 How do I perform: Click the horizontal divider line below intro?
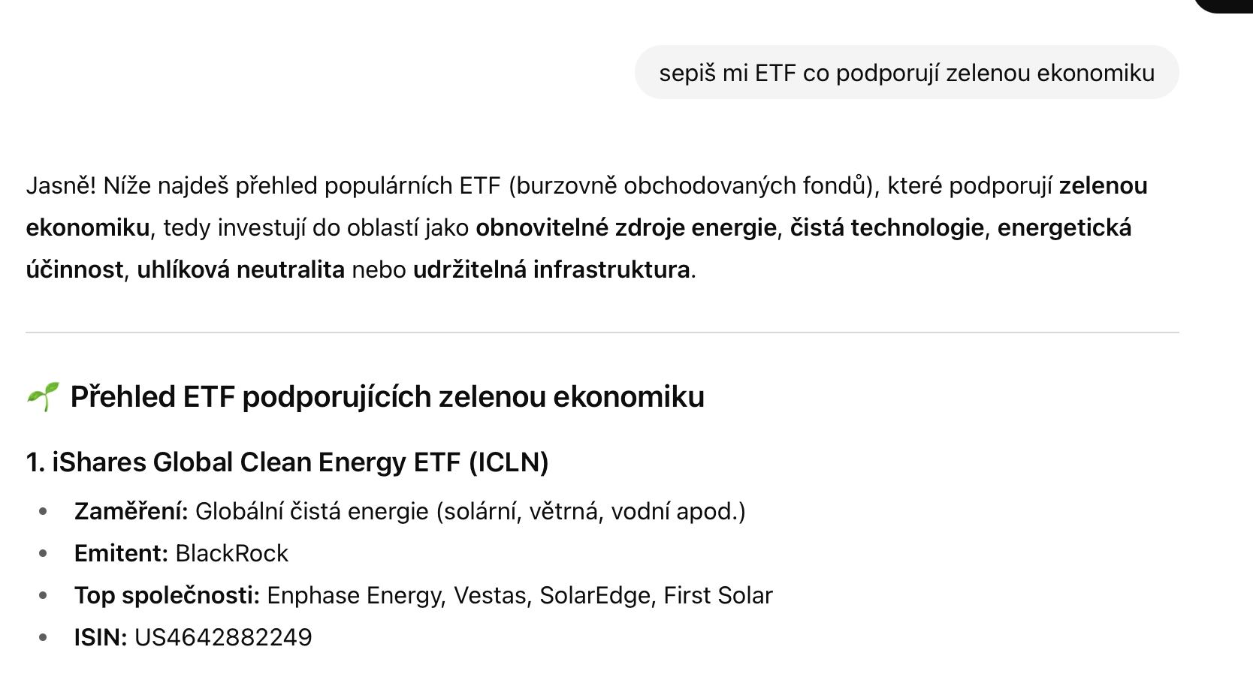(x=602, y=332)
